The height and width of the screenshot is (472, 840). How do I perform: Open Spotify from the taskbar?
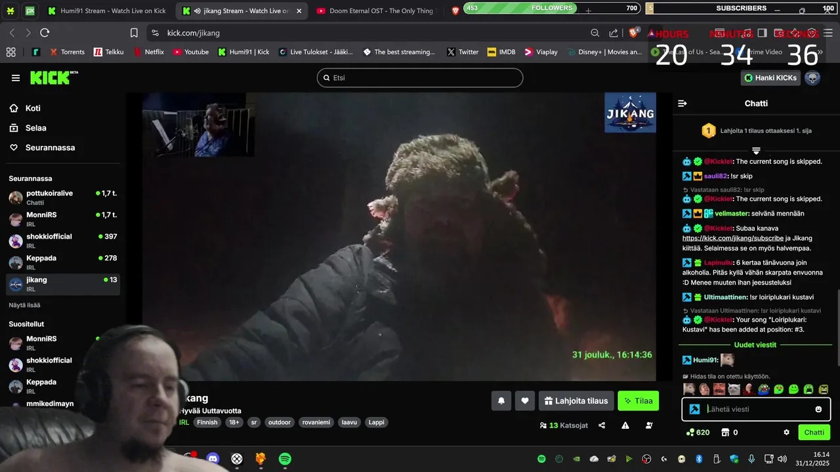(x=285, y=459)
